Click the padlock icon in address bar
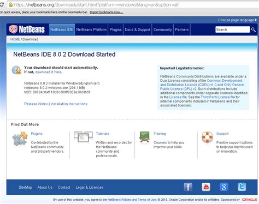 [x=11, y=4]
